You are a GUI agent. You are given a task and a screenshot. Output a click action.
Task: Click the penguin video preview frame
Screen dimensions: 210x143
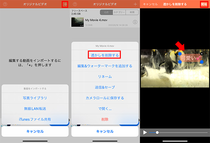pos(175,68)
